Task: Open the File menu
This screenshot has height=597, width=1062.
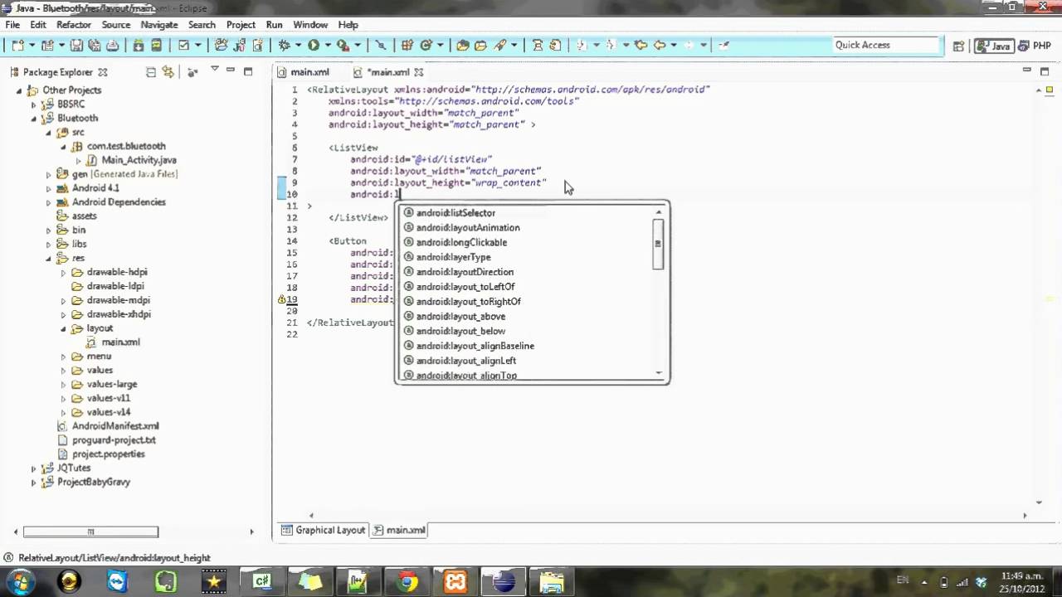Action: tap(12, 25)
